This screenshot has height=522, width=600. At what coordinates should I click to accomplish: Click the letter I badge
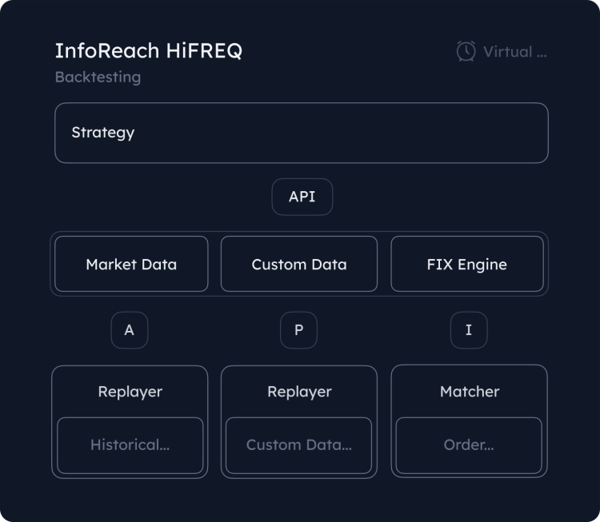[x=469, y=330]
